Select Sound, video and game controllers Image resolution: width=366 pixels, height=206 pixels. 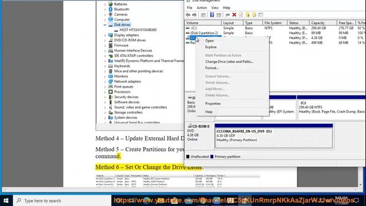[x=140, y=107]
